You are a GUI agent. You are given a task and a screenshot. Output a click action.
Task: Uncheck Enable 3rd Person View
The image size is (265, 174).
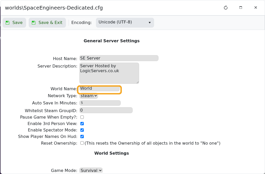[82, 124]
